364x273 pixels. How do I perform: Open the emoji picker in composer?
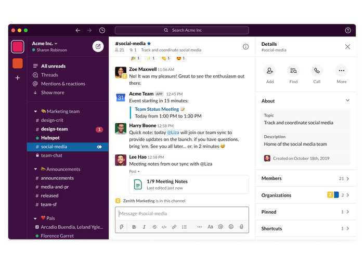click(x=231, y=227)
